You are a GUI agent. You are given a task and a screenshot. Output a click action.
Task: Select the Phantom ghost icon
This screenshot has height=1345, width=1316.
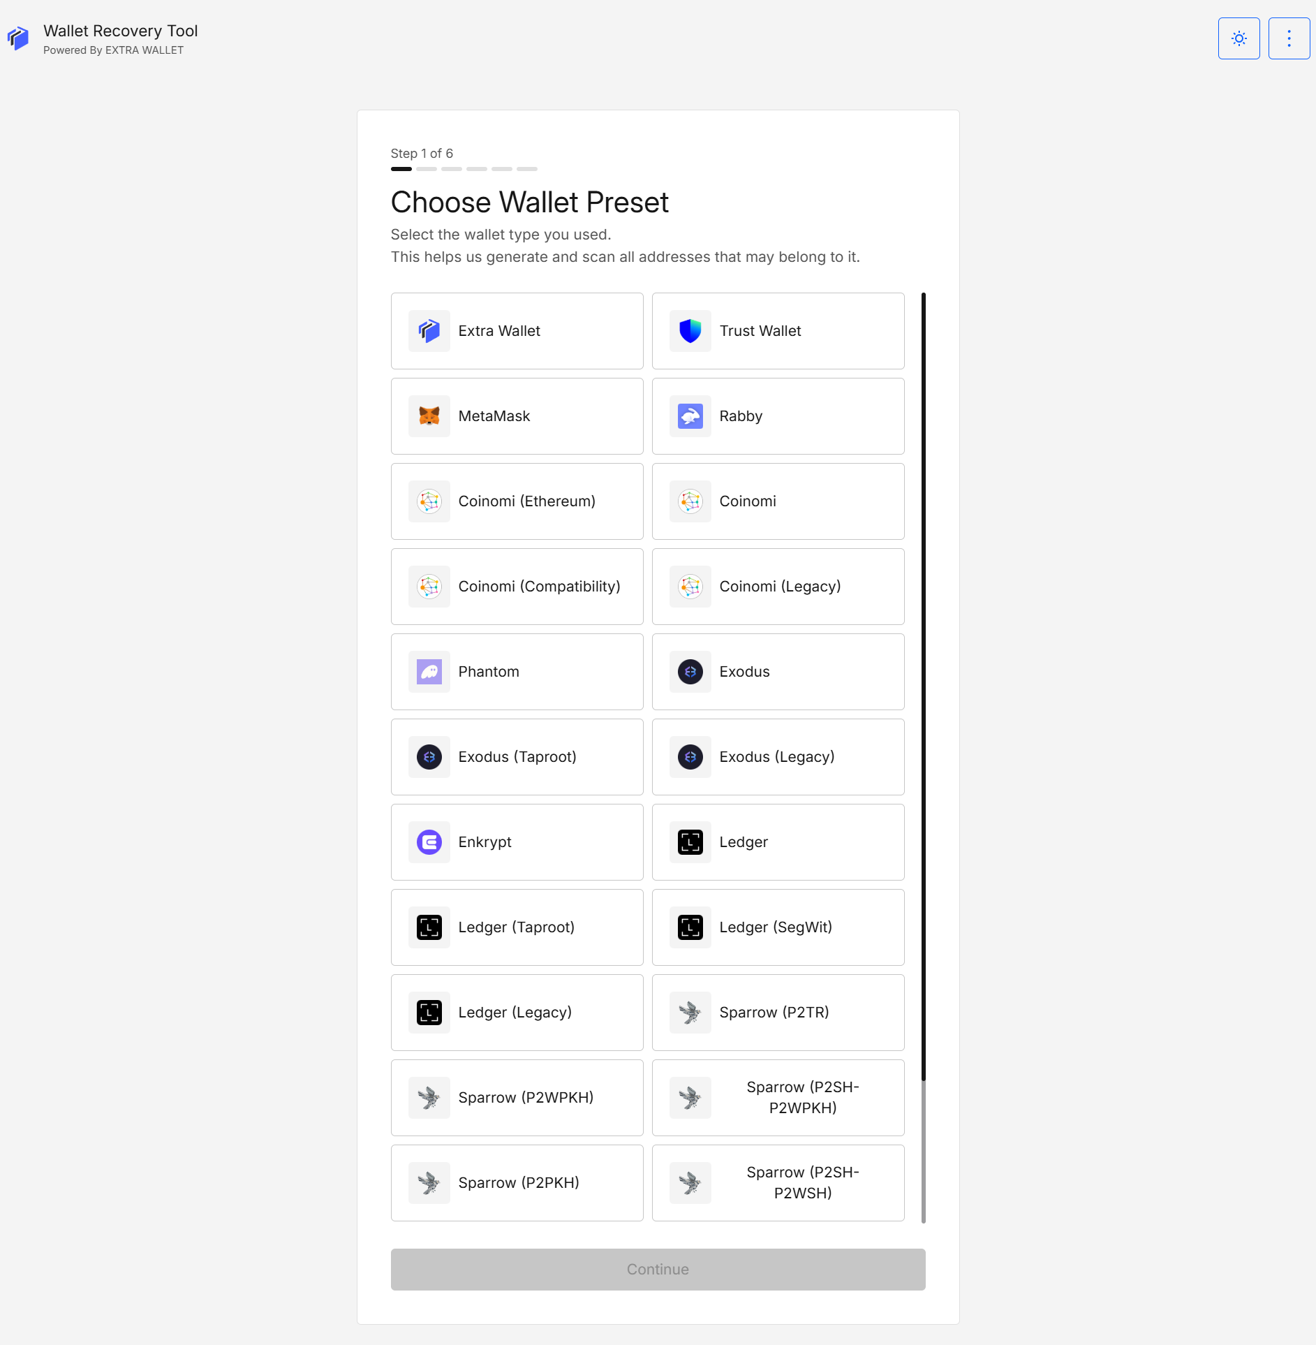click(x=429, y=671)
